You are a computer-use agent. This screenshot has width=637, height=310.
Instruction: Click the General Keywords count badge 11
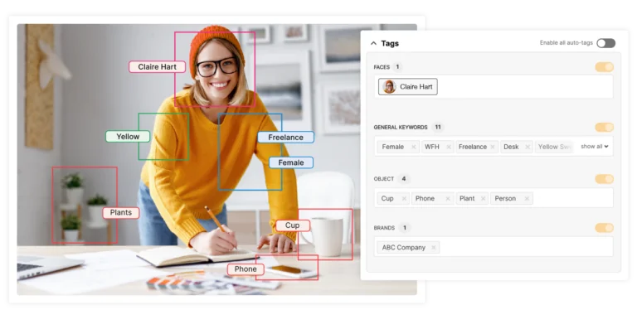438,128
